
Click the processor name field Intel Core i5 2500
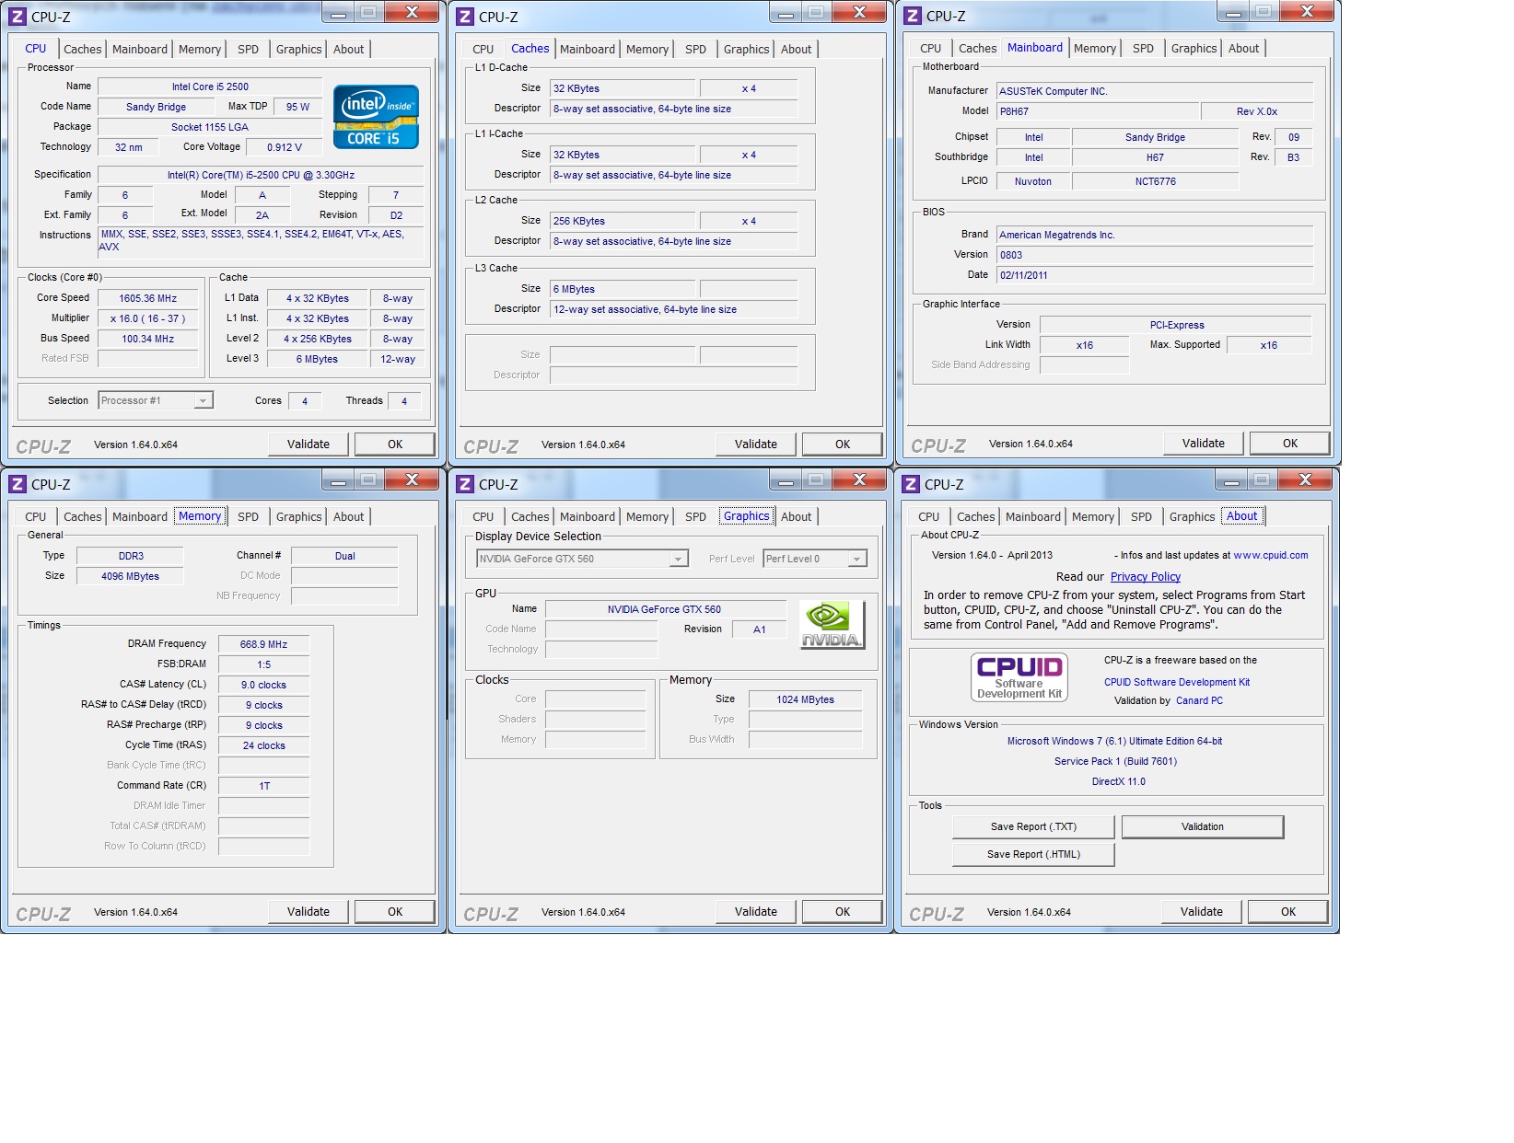(x=210, y=87)
